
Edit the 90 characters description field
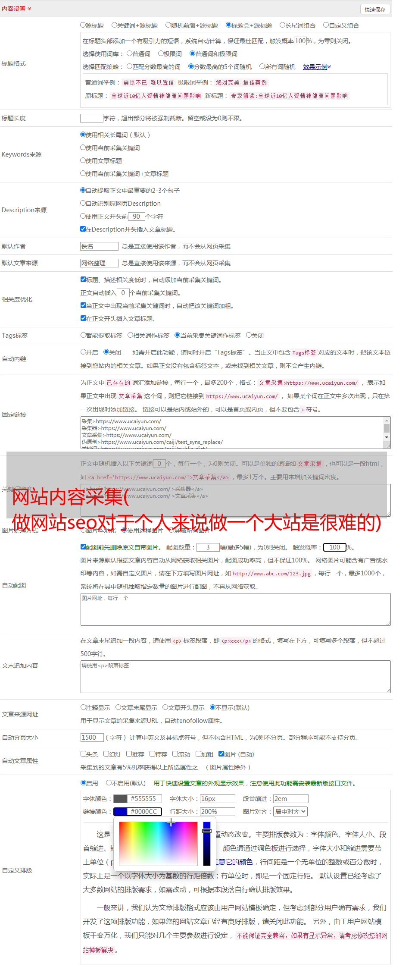point(137,217)
